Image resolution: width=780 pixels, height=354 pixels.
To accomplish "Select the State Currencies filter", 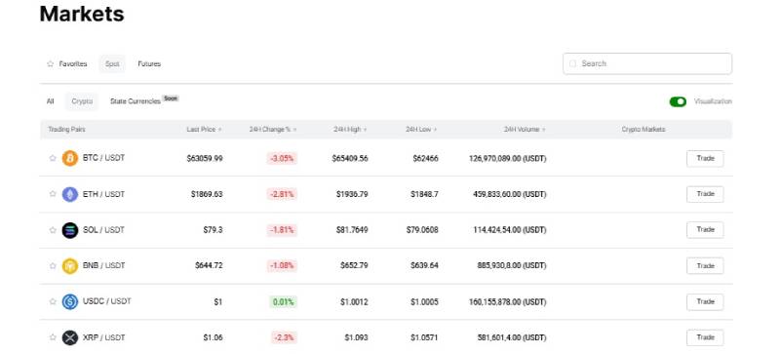I will click(x=136, y=101).
